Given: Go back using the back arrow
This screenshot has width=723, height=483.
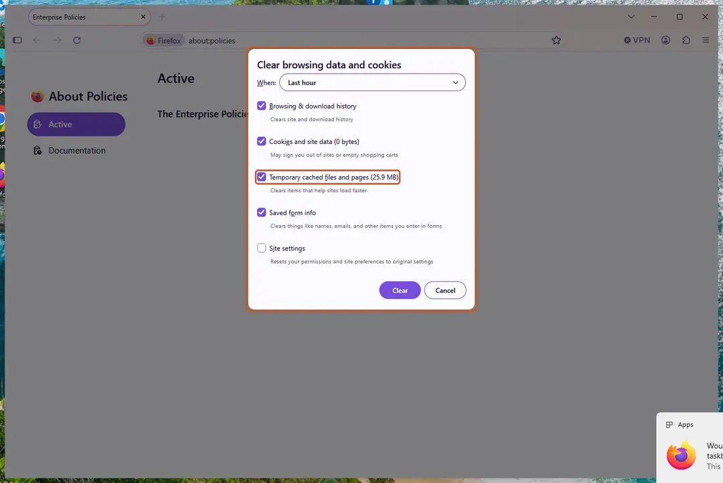Looking at the screenshot, I should pyautogui.click(x=37, y=40).
